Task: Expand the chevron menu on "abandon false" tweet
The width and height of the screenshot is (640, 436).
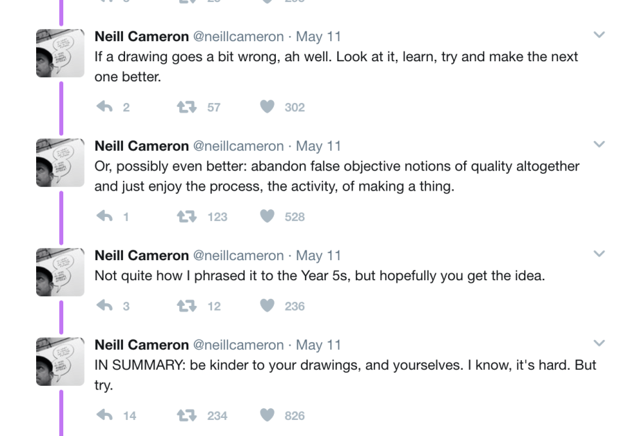Action: tap(600, 144)
